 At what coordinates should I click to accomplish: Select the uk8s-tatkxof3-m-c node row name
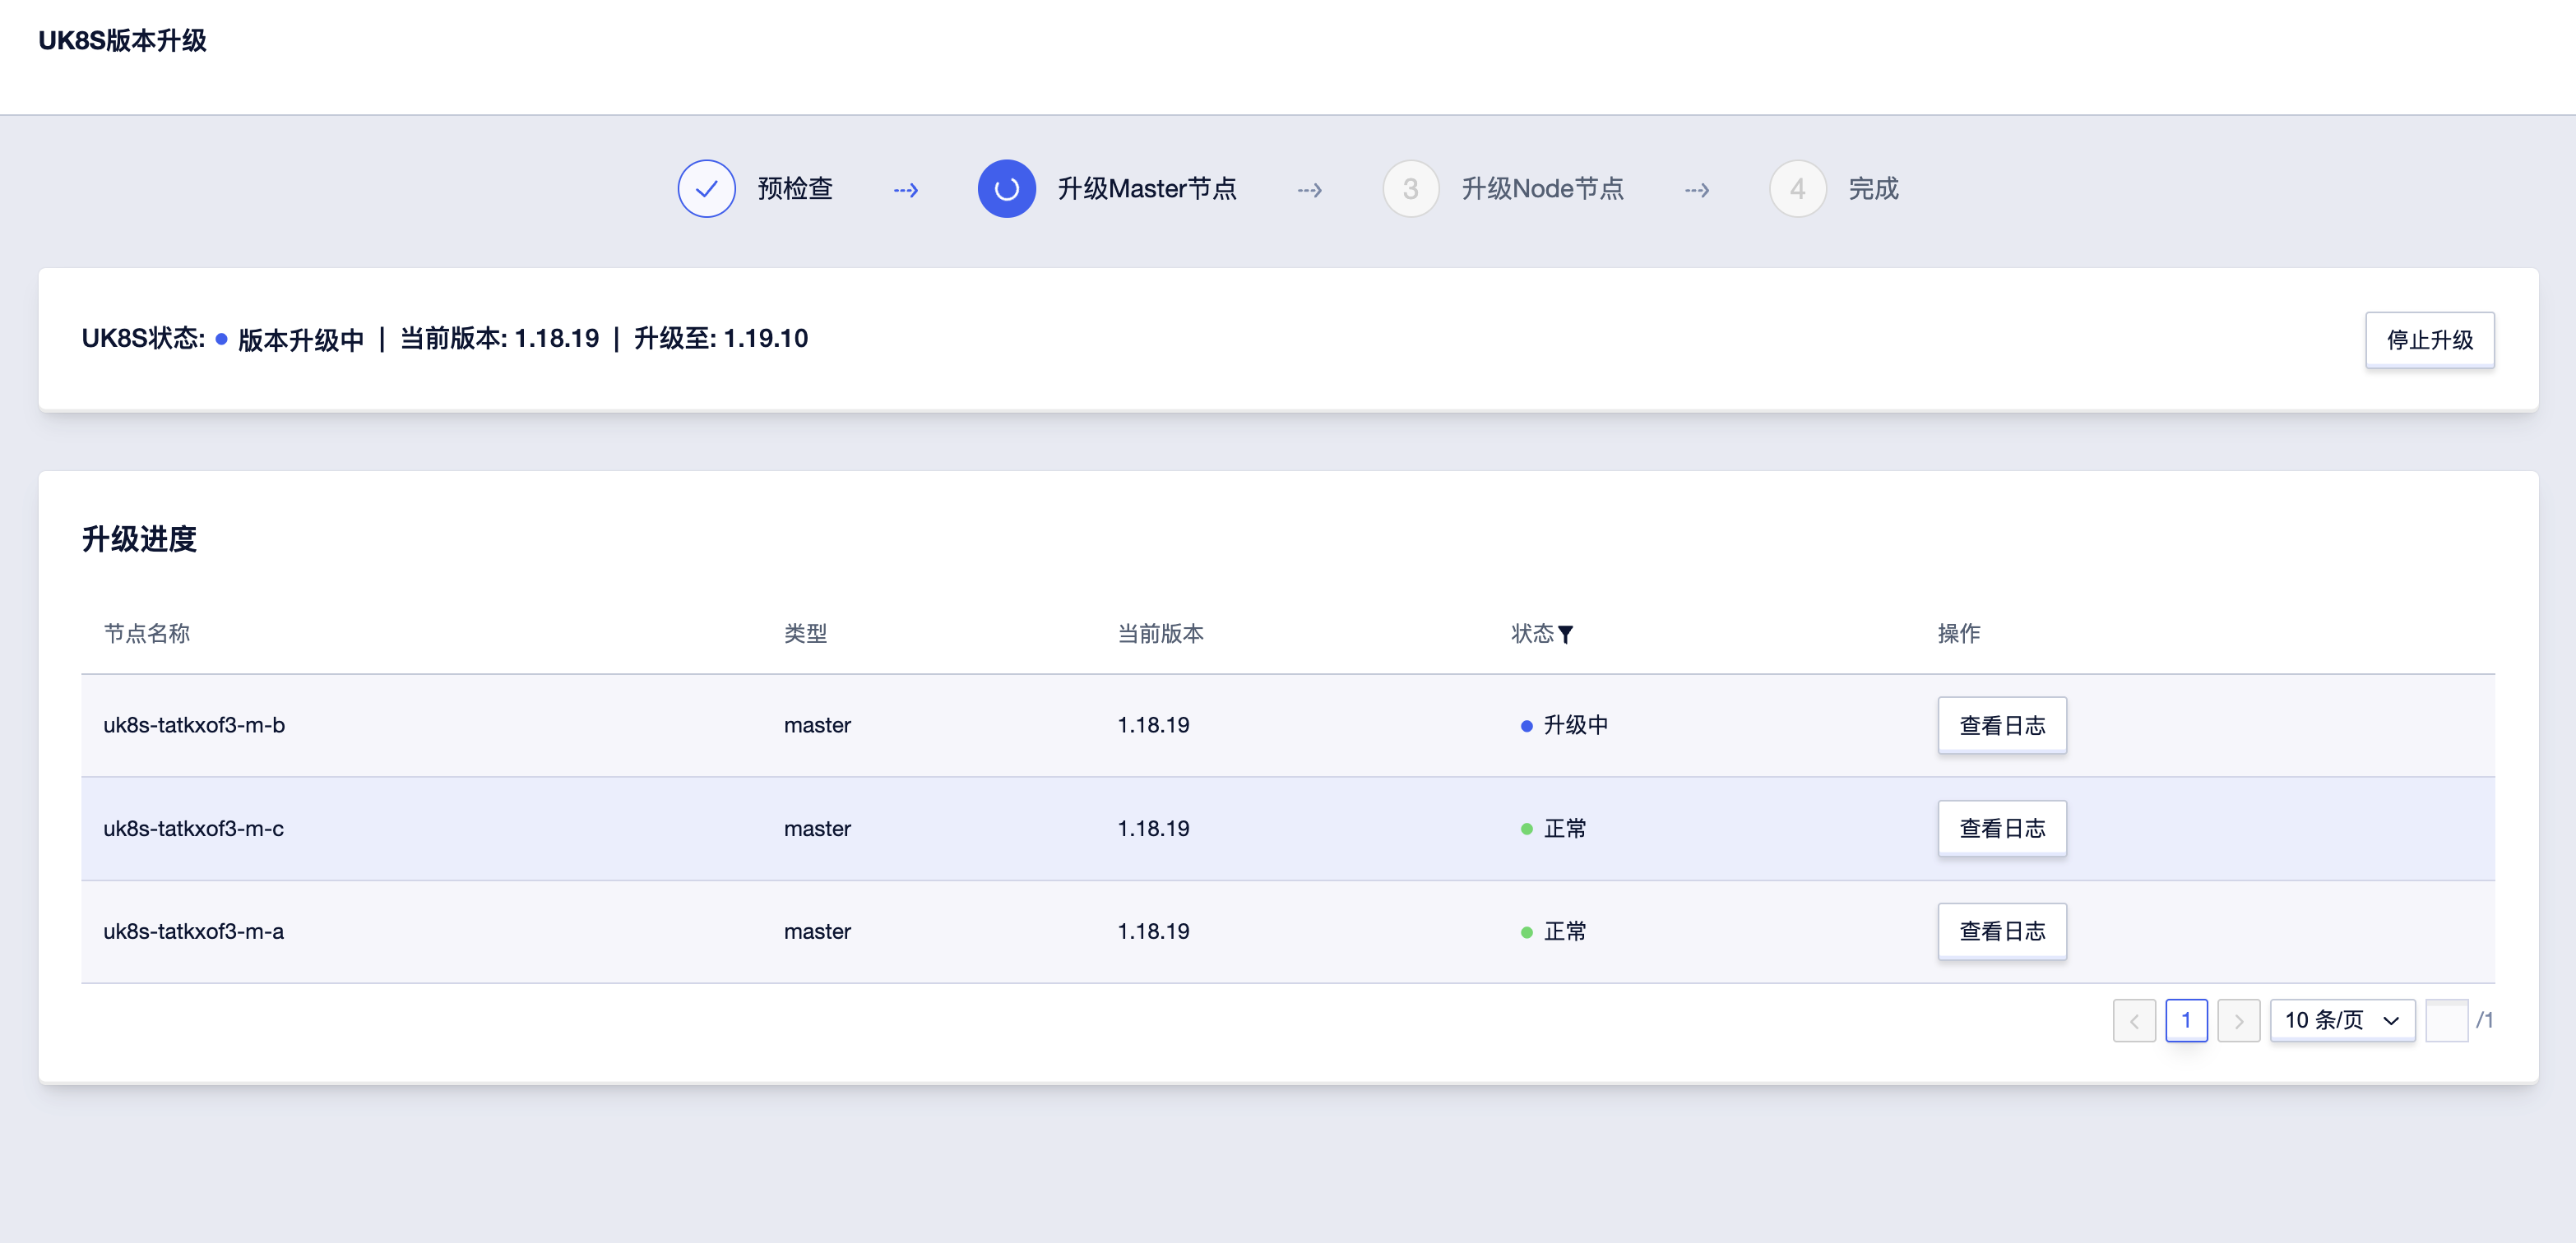(x=193, y=829)
